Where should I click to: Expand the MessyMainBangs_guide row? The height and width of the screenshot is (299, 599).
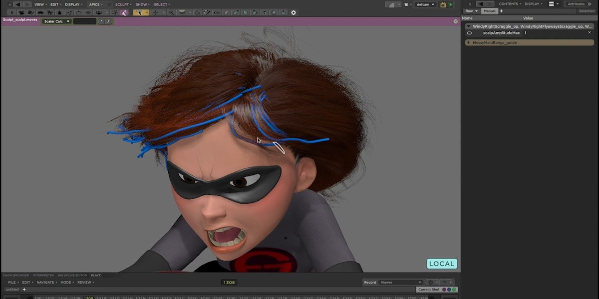(x=469, y=43)
